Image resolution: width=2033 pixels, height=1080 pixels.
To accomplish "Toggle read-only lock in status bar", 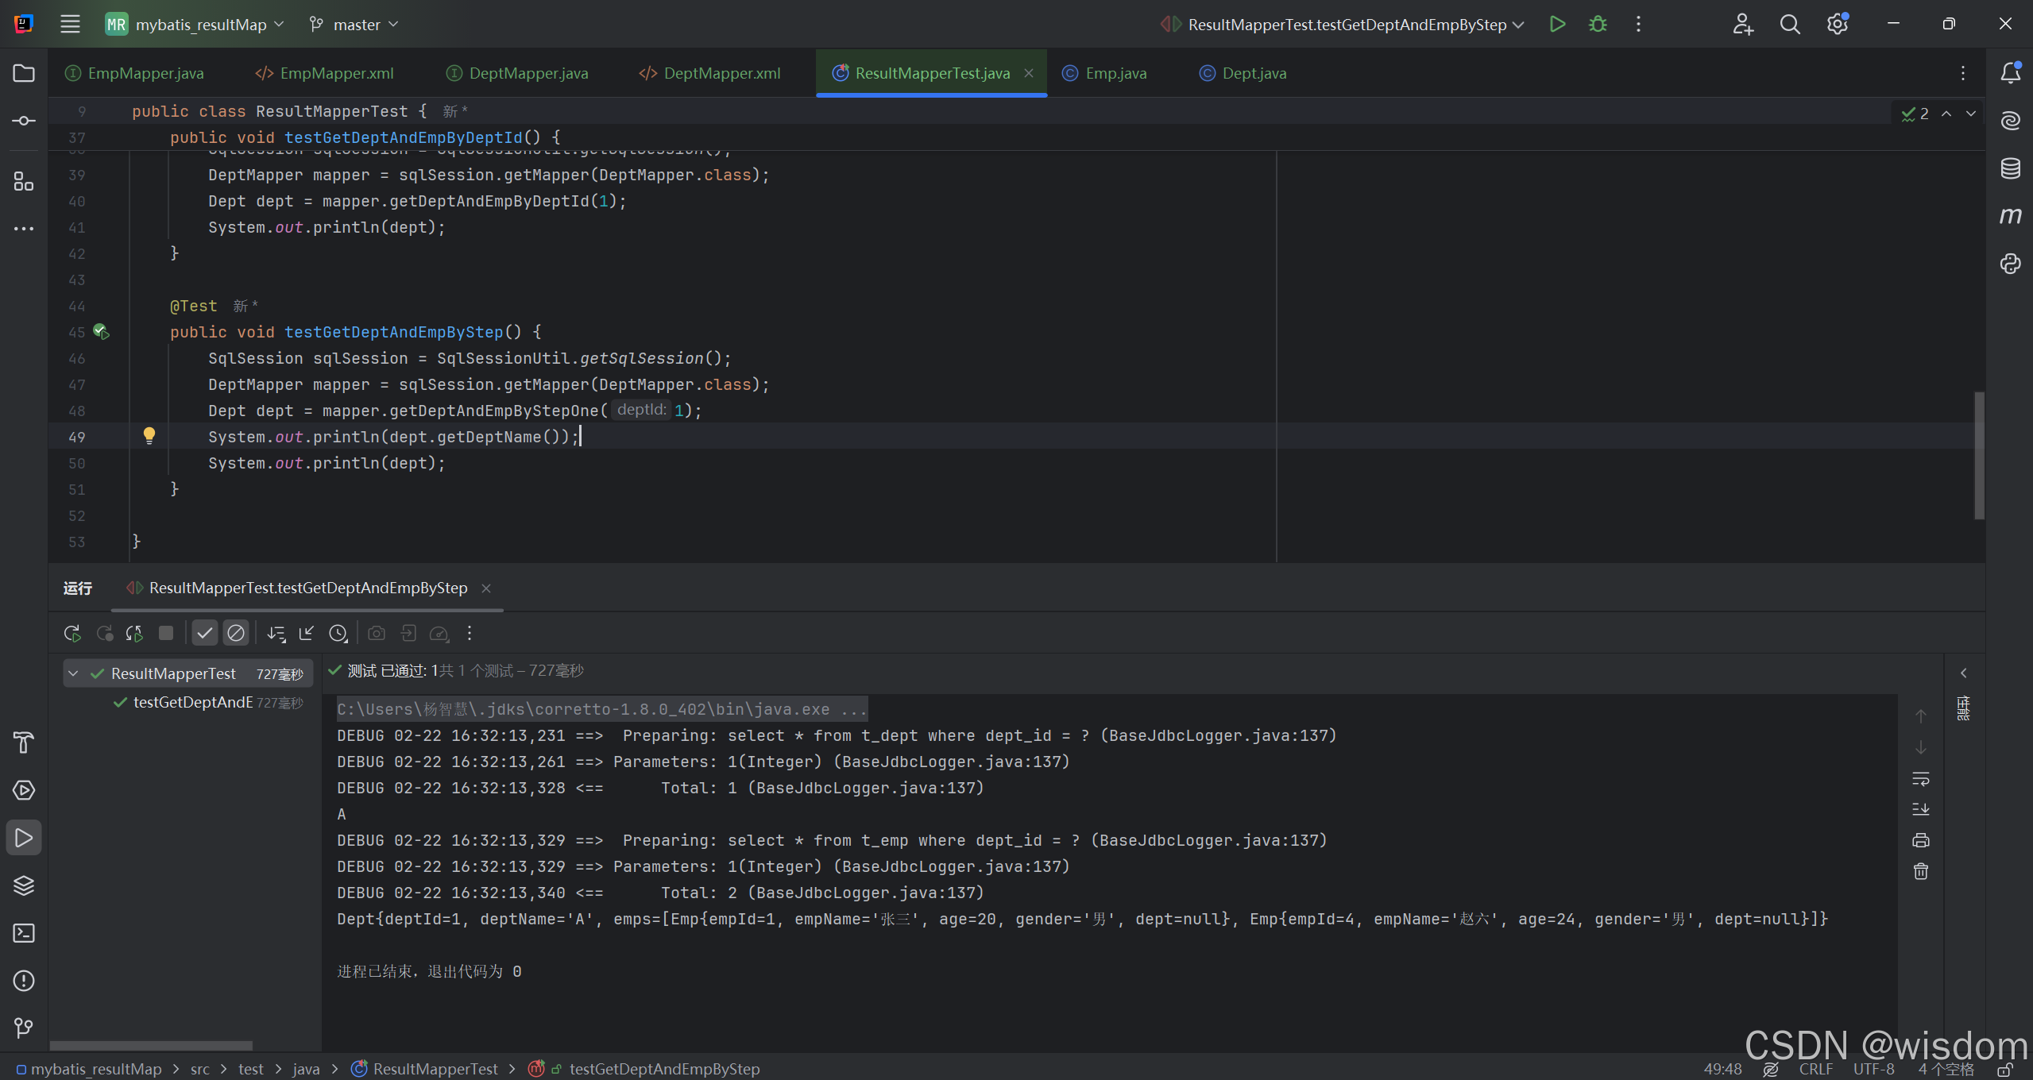I will coord(2007,1070).
